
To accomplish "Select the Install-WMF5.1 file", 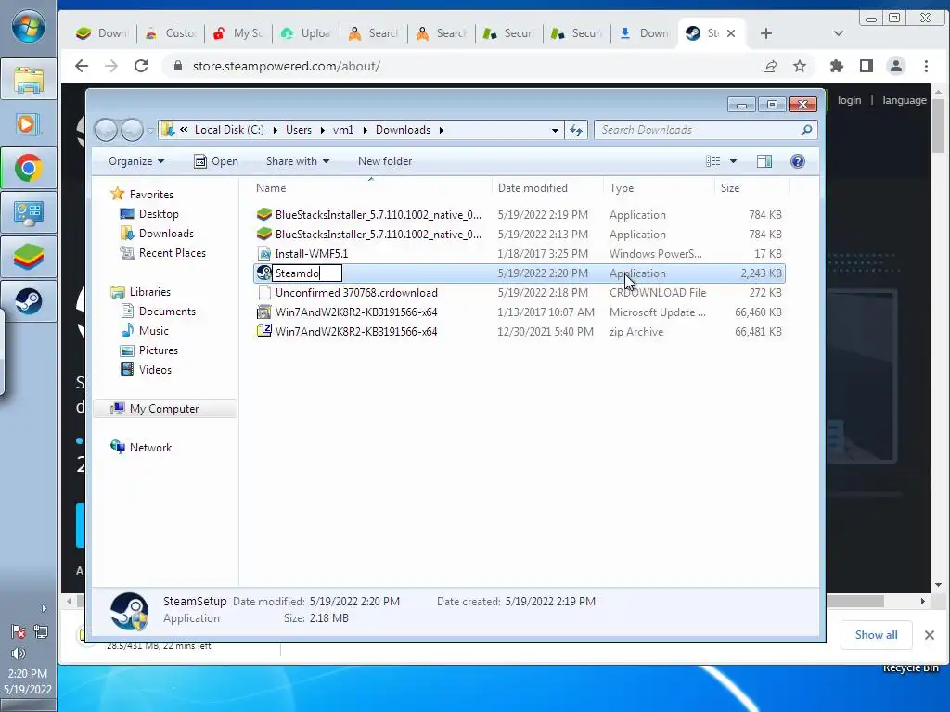I will click(520, 254).
